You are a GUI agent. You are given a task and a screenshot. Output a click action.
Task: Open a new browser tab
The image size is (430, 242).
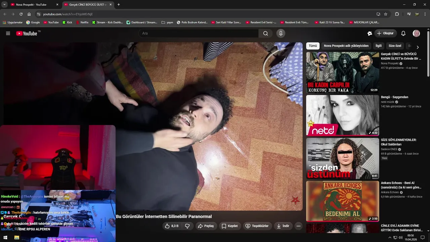pos(119,5)
